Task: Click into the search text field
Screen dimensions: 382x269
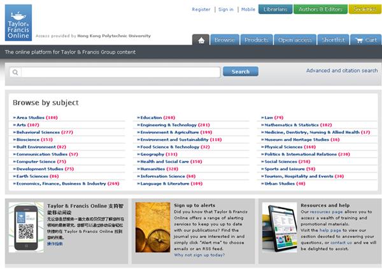Action: pyautogui.click(x=121, y=73)
